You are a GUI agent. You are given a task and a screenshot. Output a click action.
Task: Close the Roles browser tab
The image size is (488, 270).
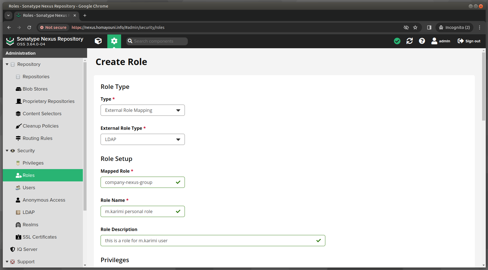pyautogui.click(x=75, y=15)
